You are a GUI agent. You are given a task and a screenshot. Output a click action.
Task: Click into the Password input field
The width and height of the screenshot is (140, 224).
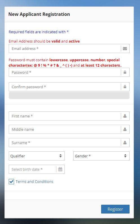pyautogui.click(x=65, y=72)
